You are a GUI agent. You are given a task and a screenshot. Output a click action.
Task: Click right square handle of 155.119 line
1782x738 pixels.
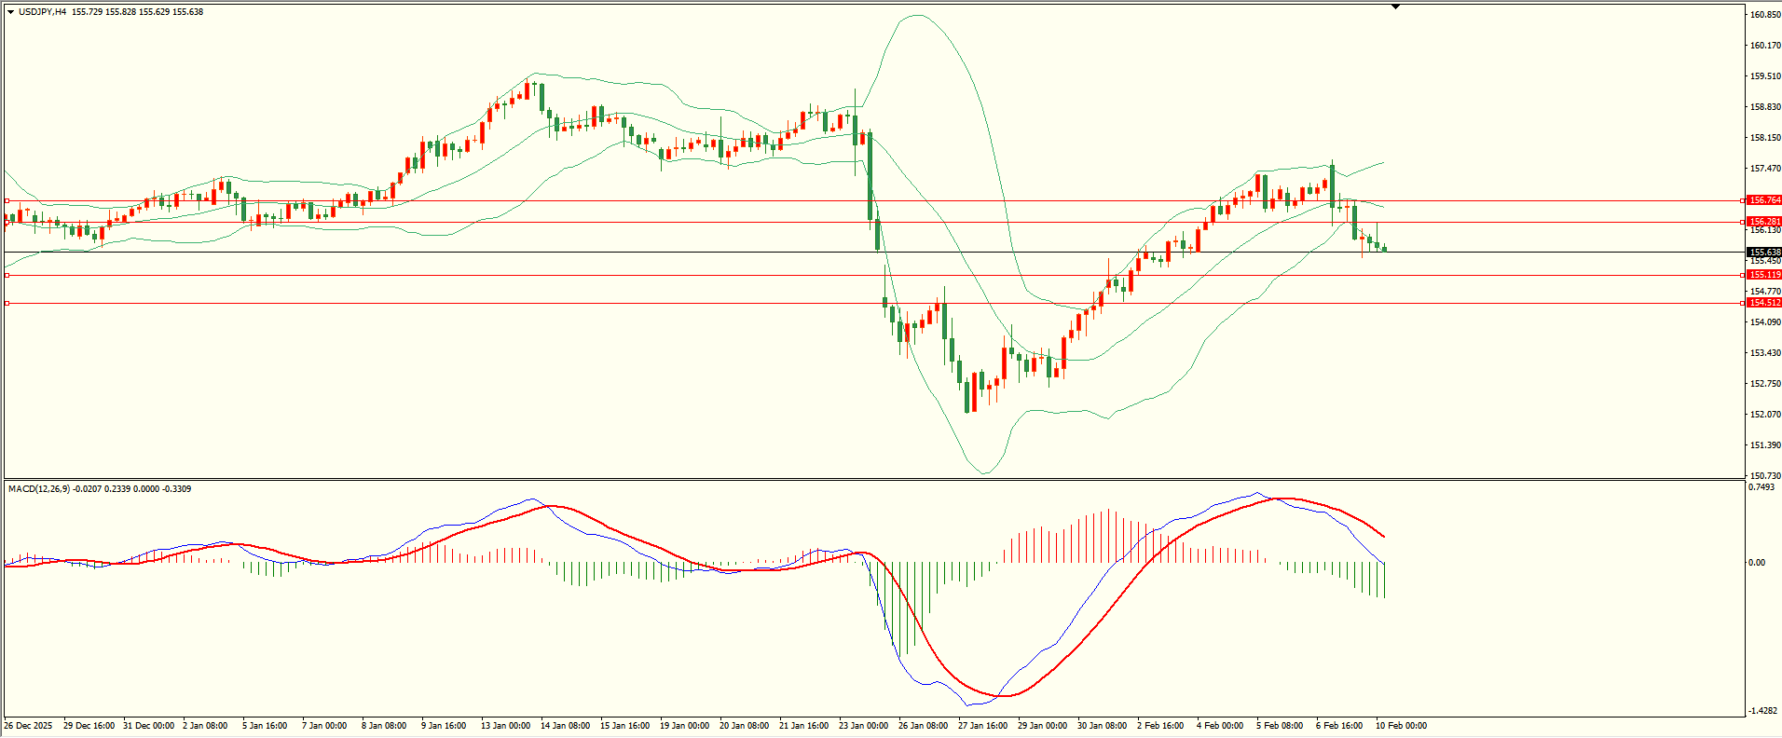tap(1743, 275)
